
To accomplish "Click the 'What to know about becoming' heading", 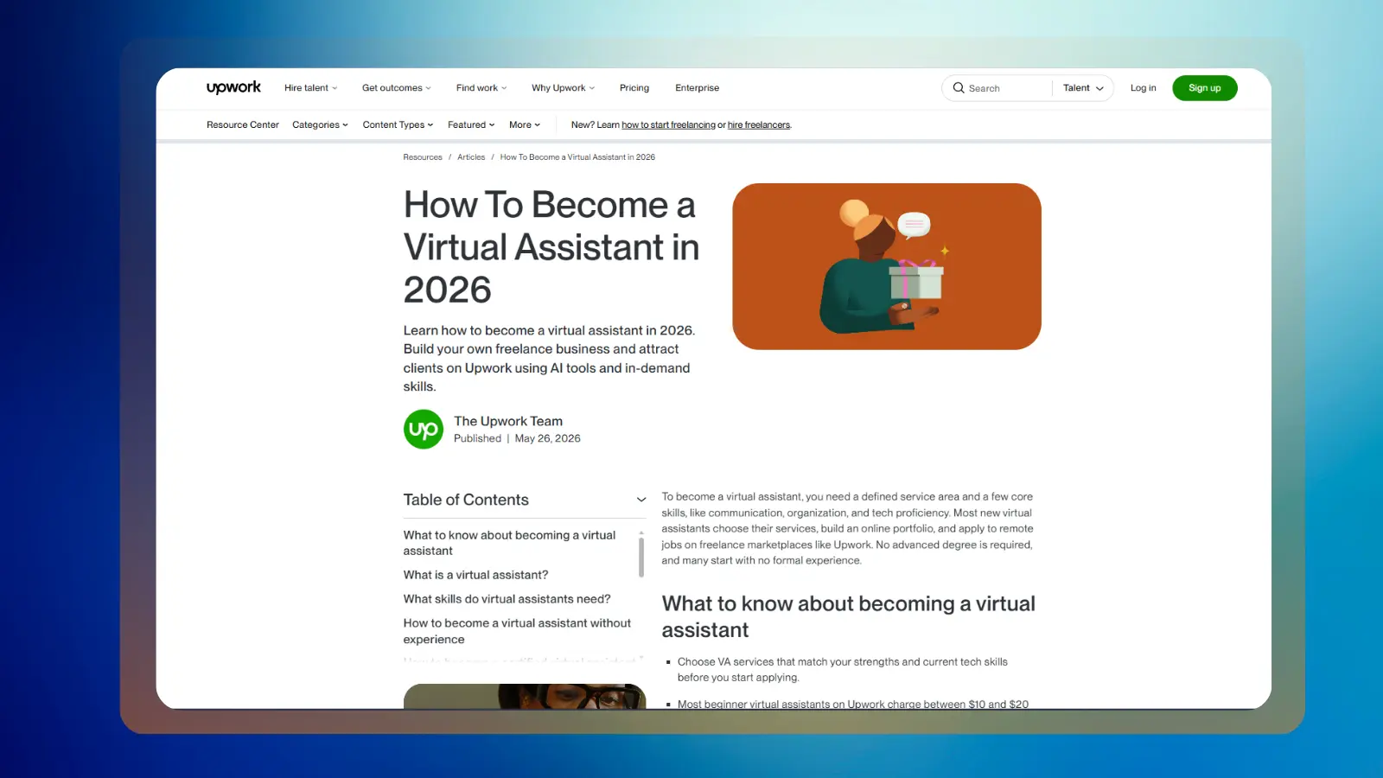I will click(848, 616).
